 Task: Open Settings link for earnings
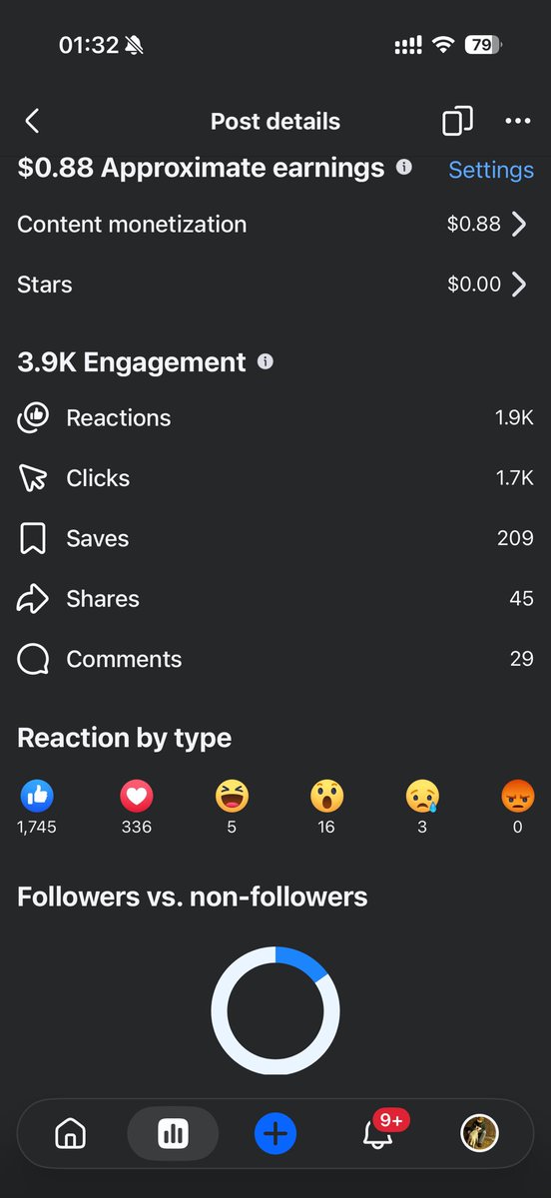tap(491, 170)
